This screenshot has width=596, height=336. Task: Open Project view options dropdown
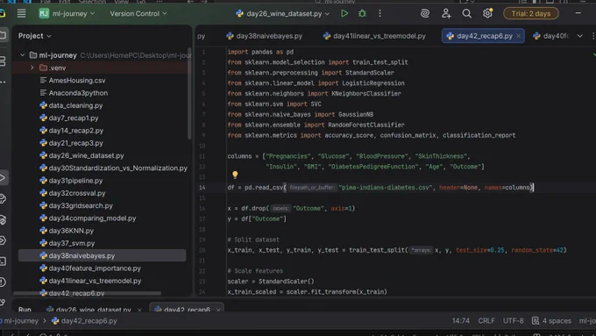pyautogui.click(x=34, y=36)
